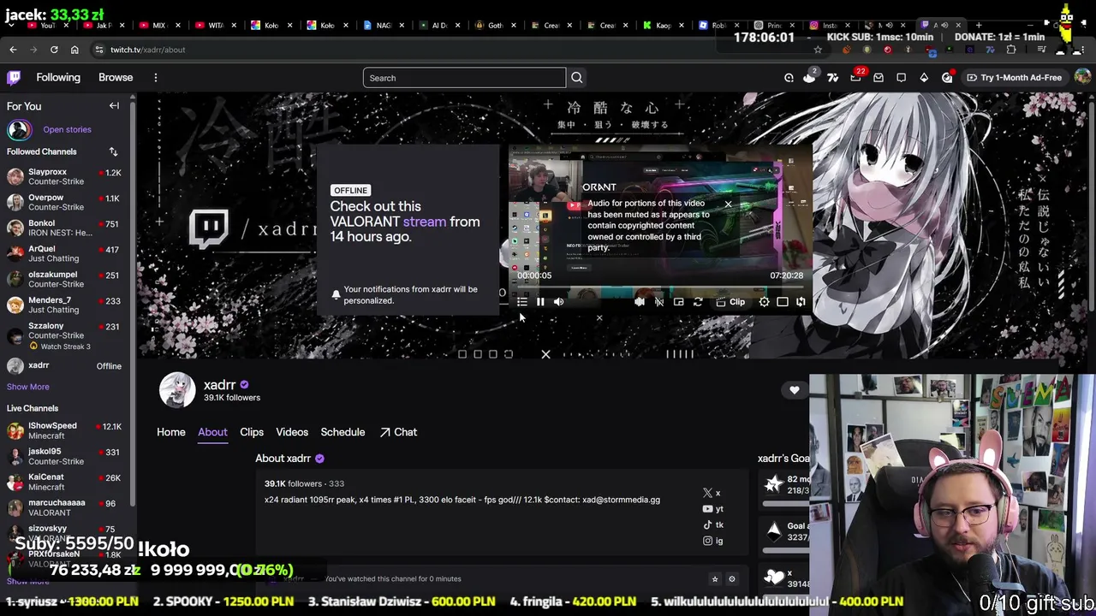The height and width of the screenshot is (616, 1096).
Task: Focus the Twitch search field
Action: [464, 78]
